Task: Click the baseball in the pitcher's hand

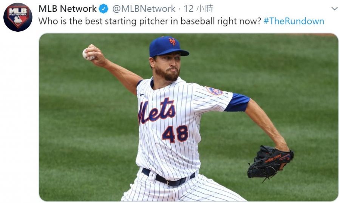Action: click(x=87, y=54)
